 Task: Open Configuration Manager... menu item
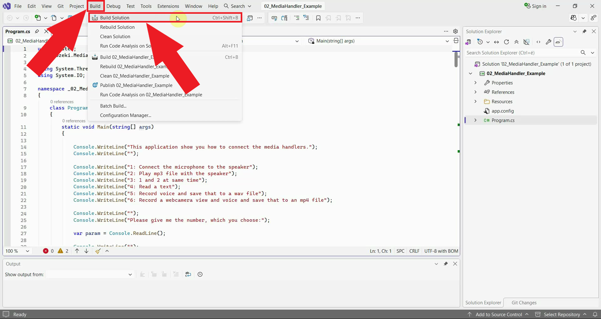(165, 115)
